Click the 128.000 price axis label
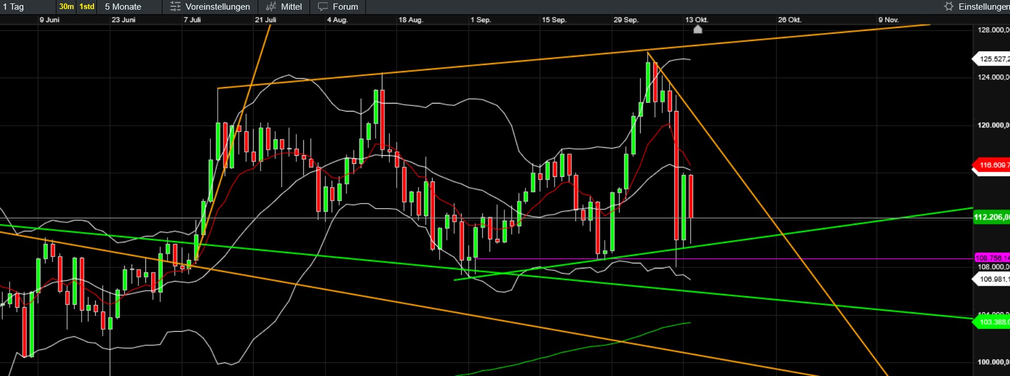Viewport: 1010px width, 376px height. pos(993,30)
